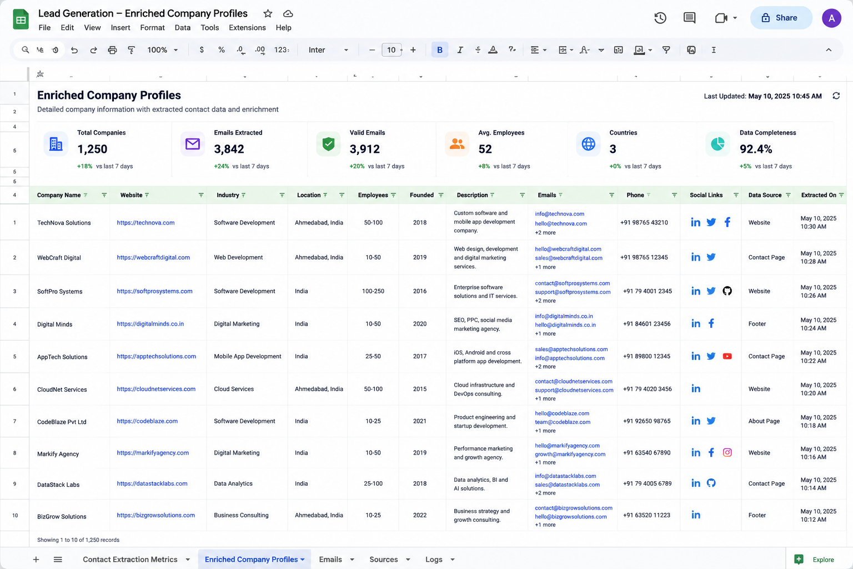Viewport: 853px width, 569px height.
Task: Open the Google Sheets home icon
Action: click(21, 20)
